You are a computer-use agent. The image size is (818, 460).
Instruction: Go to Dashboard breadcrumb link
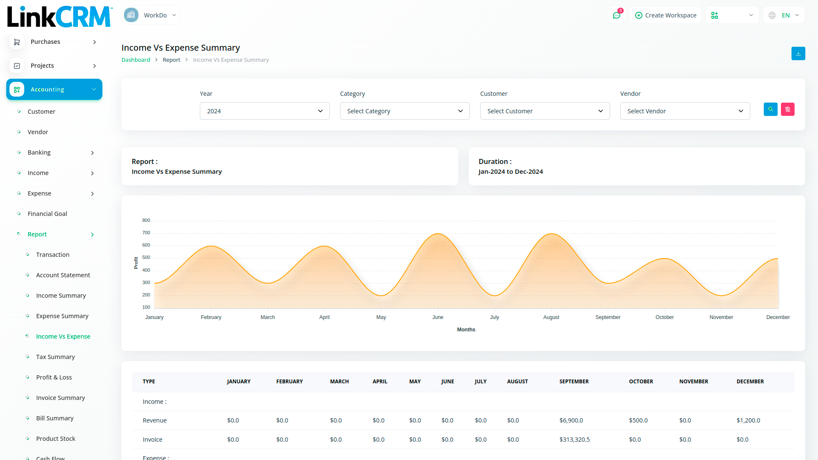click(x=135, y=60)
